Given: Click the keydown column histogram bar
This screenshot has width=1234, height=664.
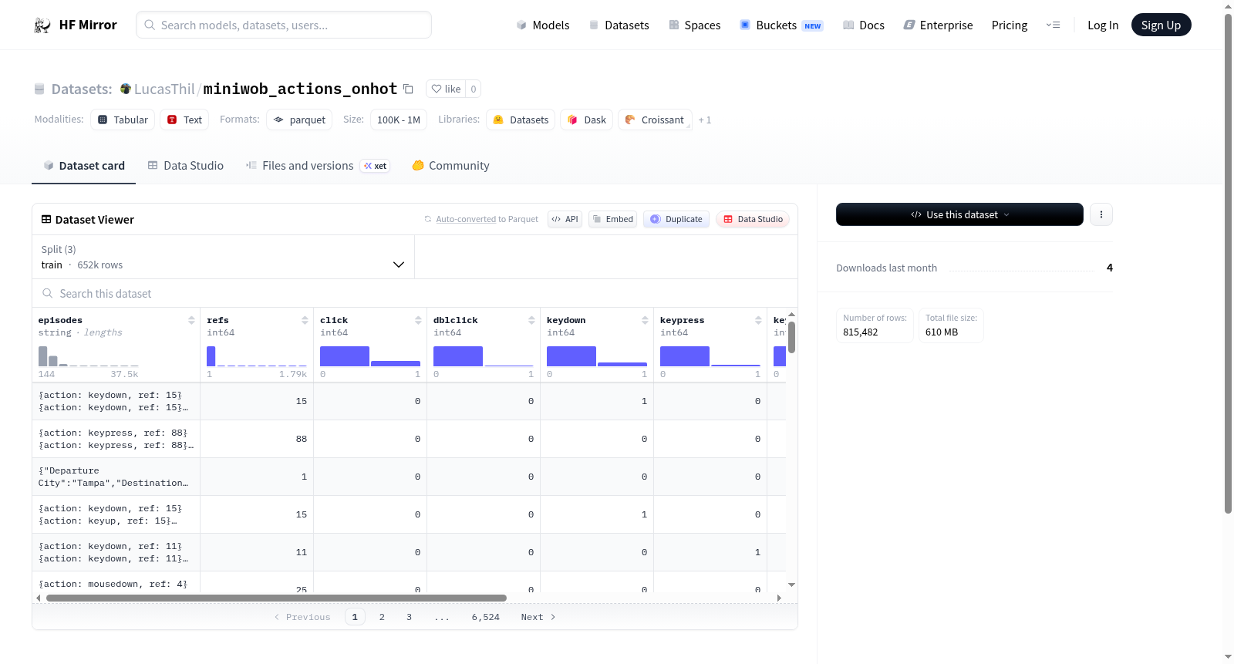Looking at the screenshot, I should coord(571,356).
